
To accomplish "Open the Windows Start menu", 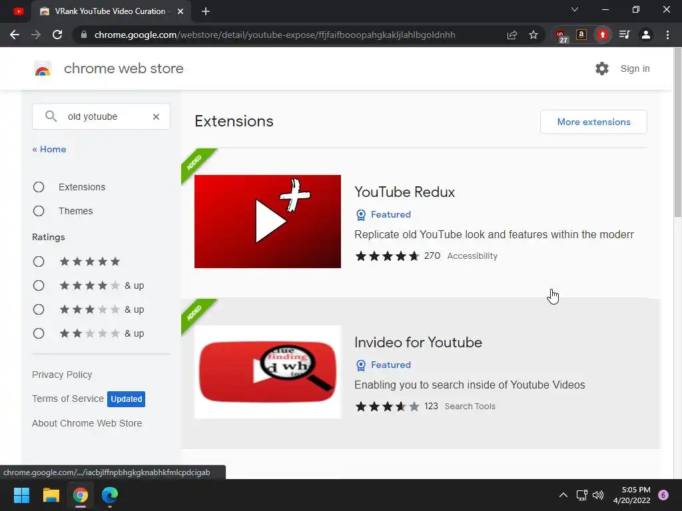I will (21, 495).
